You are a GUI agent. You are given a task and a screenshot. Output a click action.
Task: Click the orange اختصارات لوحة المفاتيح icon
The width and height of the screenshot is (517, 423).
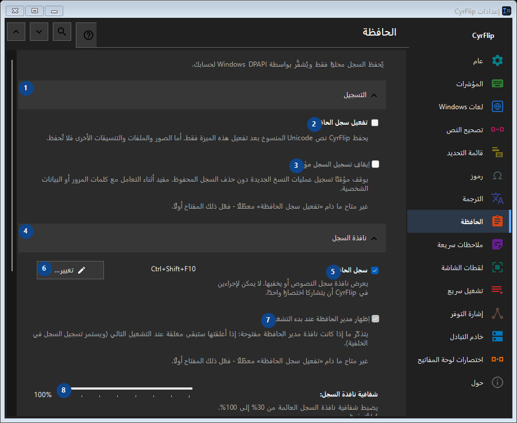pyautogui.click(x=497, y=359)
